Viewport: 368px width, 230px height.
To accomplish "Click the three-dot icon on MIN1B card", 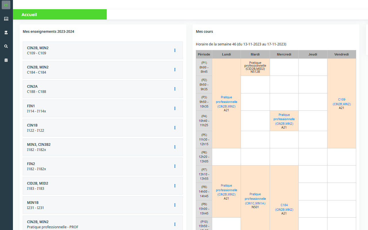I will 175,205.
